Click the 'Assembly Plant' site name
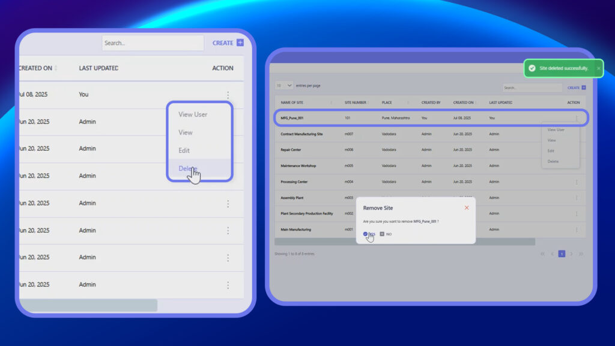Image resolution: width=615 pixels, height=346 pixels. coord(292,198)
